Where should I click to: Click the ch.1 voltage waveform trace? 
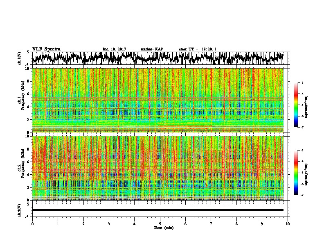point(157,58)
